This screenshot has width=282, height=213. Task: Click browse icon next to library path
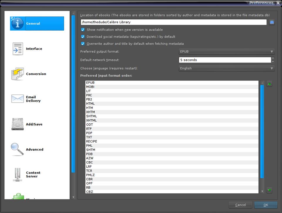[272, 22]
